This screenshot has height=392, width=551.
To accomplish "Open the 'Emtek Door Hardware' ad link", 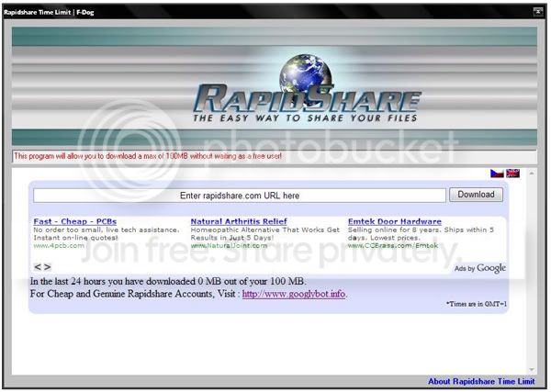I will point(395,221).
